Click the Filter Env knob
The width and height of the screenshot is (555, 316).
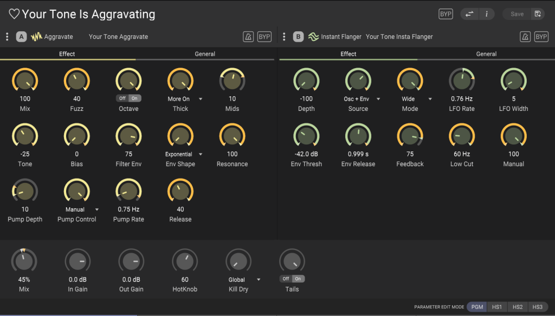(128, 136)
